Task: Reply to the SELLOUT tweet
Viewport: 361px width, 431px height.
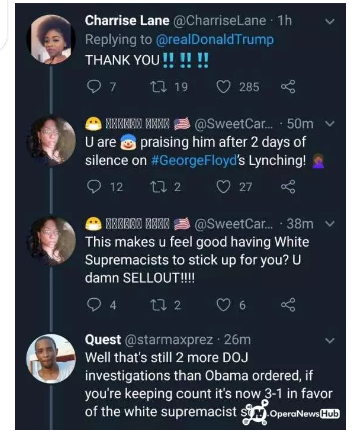Action: pyautogui.click(x=94, y=305)
